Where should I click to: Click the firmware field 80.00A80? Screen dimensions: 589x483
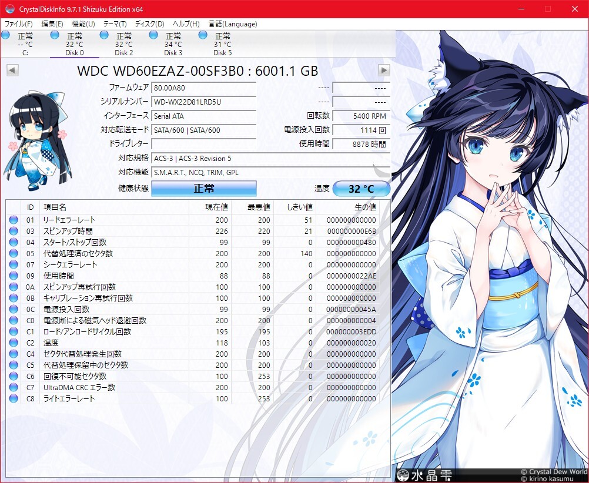(204, 88)
